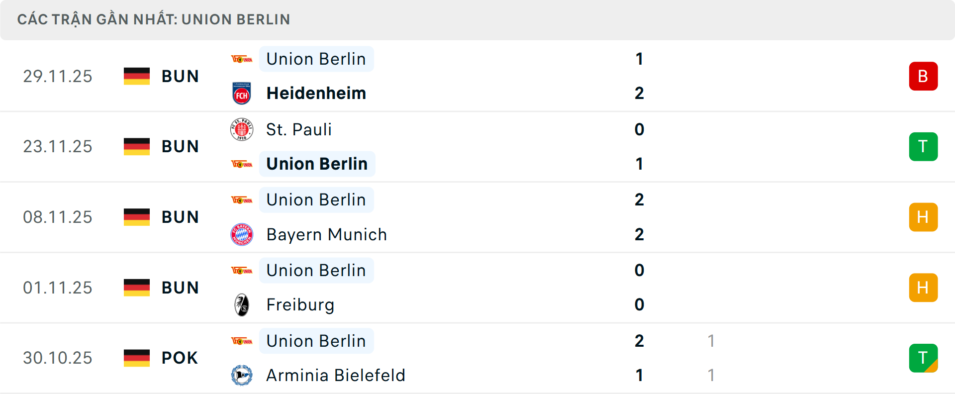This screenshot has height=394, width=955.
Task: Click the Germany flag on the 29.11.25 row
Action: click(137, 76)
